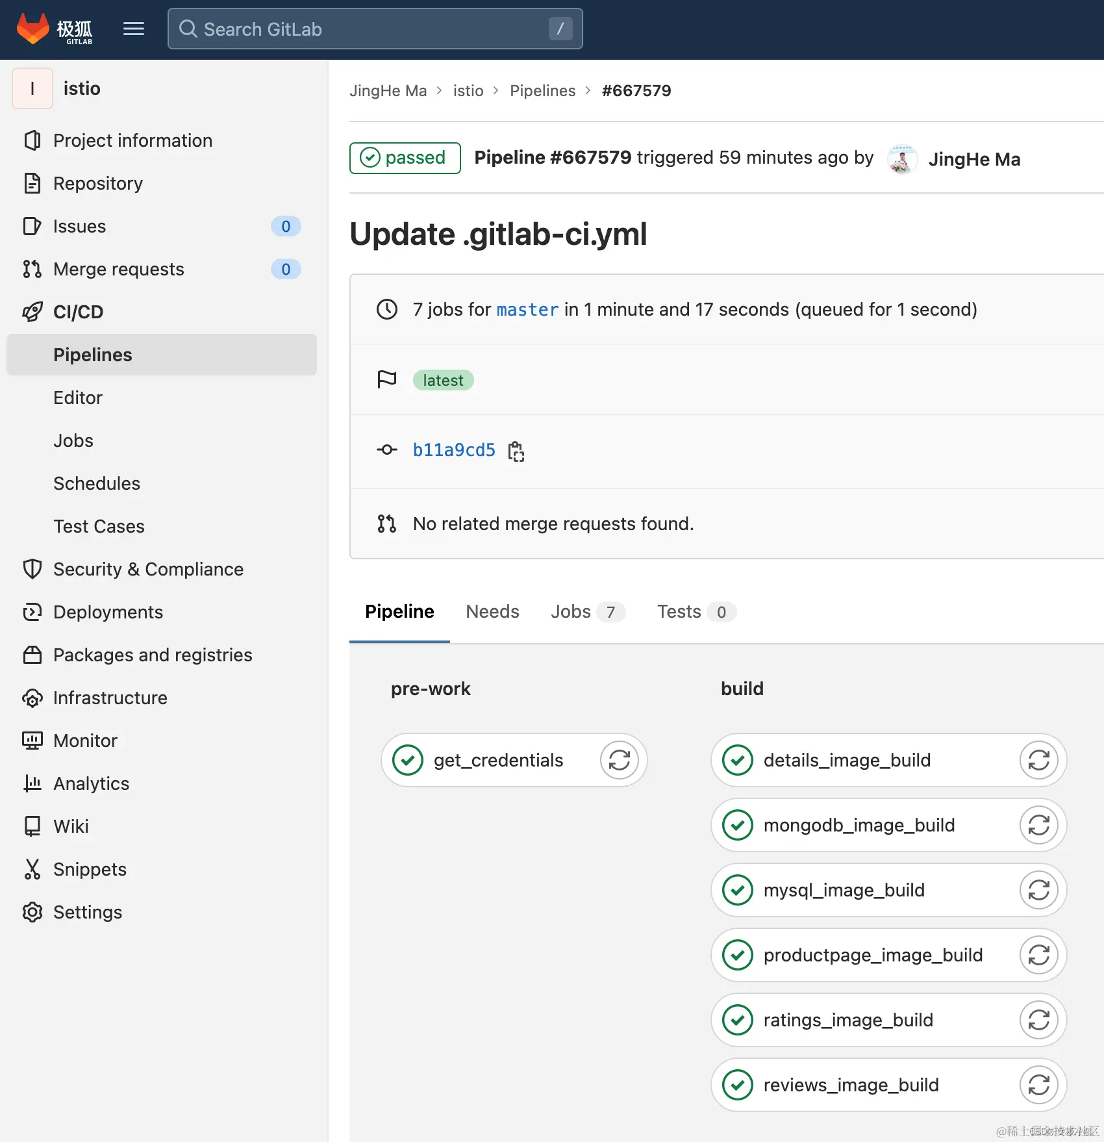Open the details_image_build job
The height and width of the screenshot is (1142, 1104).
click(847, 760)
